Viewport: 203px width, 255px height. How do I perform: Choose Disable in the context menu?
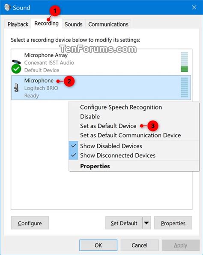tap(90, 116)
